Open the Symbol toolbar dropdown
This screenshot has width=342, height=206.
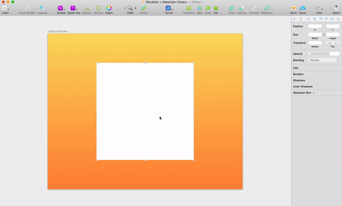point(61,9)
